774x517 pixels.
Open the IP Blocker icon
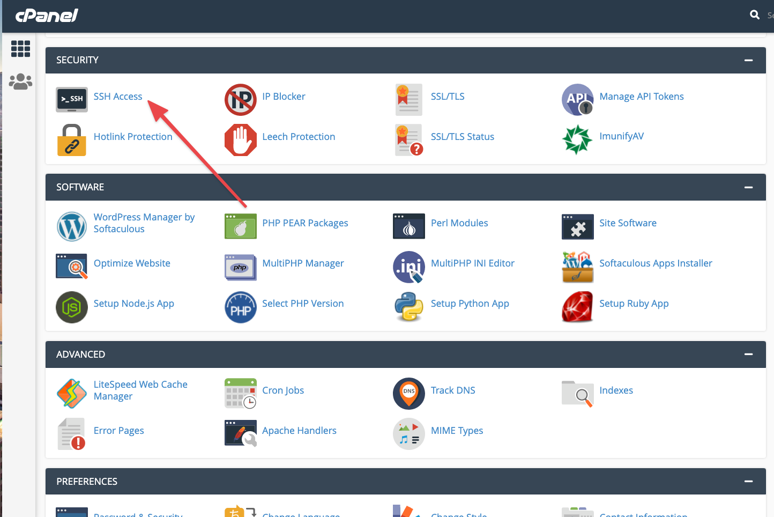click(241, 100)
